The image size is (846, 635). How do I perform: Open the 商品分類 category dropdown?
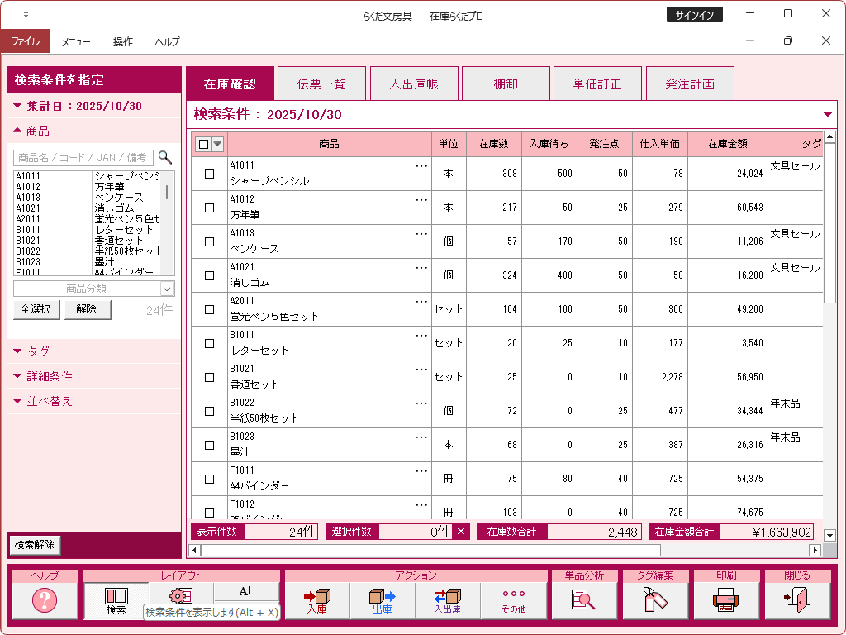pyautogui.click(x=168, y=289)
